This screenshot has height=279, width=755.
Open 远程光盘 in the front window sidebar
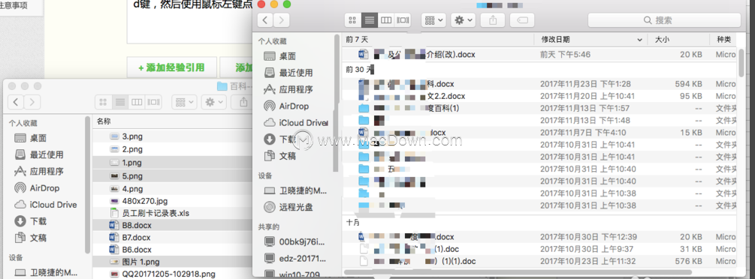[x=296, y=207]
